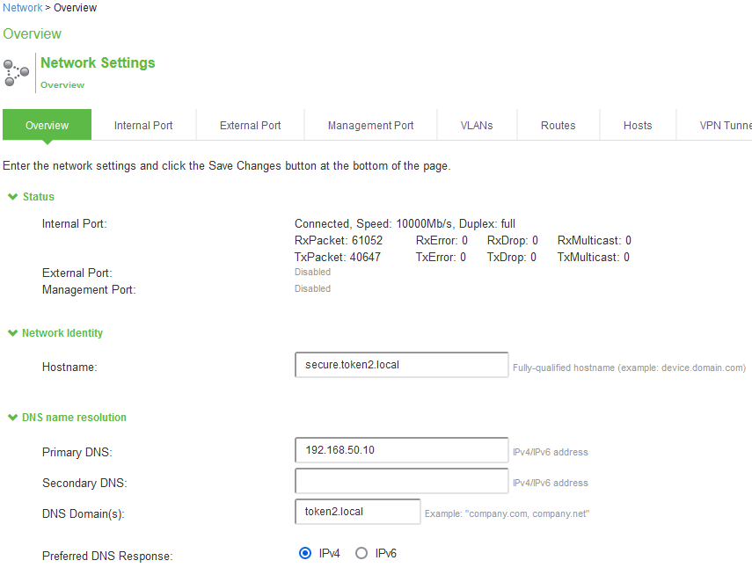Screen dimensions: 752x575
Task: Click the Primary DNS input field
Action: [401, 450]
